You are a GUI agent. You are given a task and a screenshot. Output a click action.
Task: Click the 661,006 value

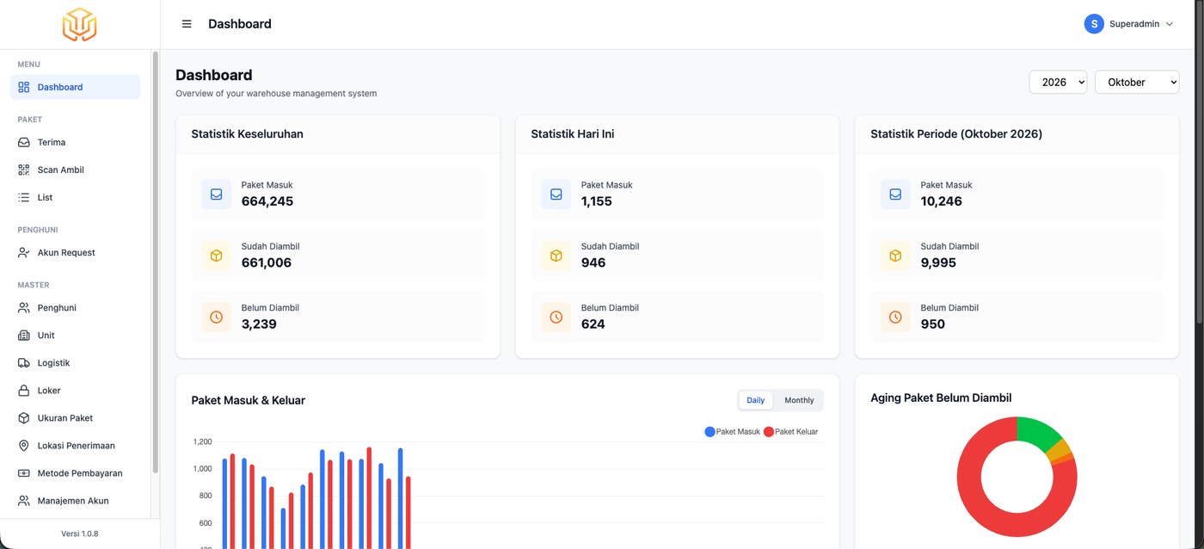267,262
